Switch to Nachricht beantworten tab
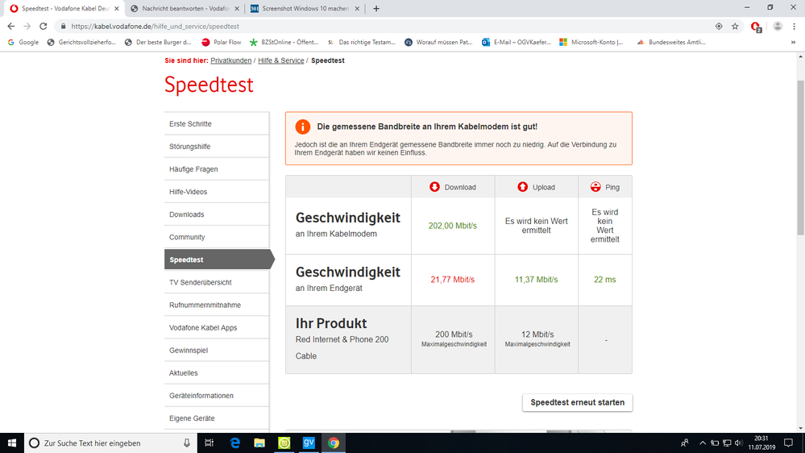This screenshot has width=805, height=453. 185,8
